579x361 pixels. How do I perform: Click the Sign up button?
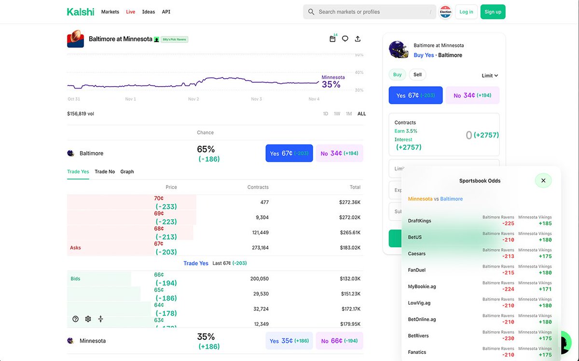click(493, 12)
